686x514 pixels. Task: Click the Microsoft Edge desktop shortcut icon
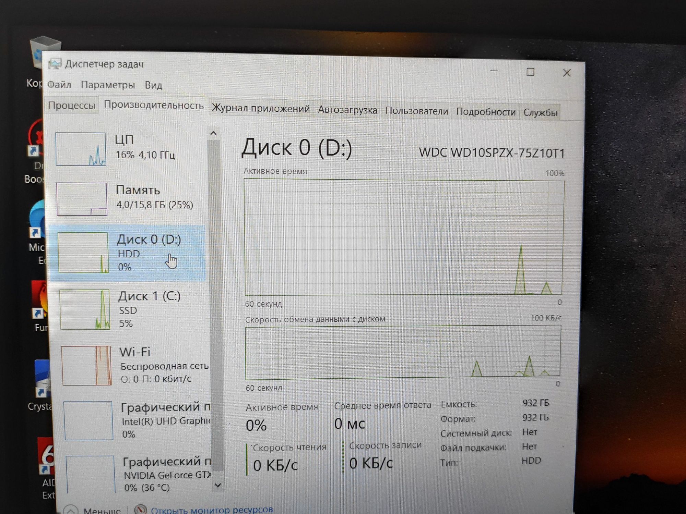[37, 219]
